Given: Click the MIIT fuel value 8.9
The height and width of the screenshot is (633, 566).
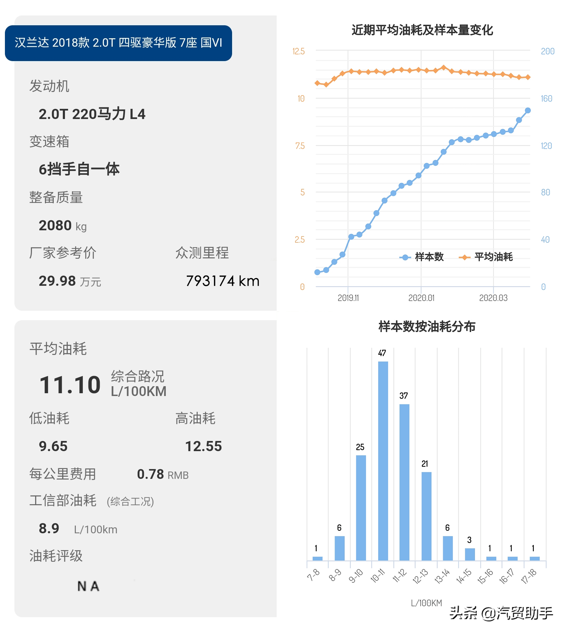Looking at the screenshot, I should tap(49, 528).
